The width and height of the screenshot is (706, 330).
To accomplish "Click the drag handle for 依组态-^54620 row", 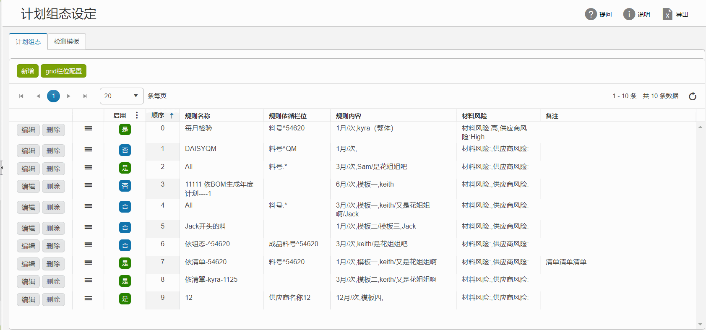I will coord(88,244).
